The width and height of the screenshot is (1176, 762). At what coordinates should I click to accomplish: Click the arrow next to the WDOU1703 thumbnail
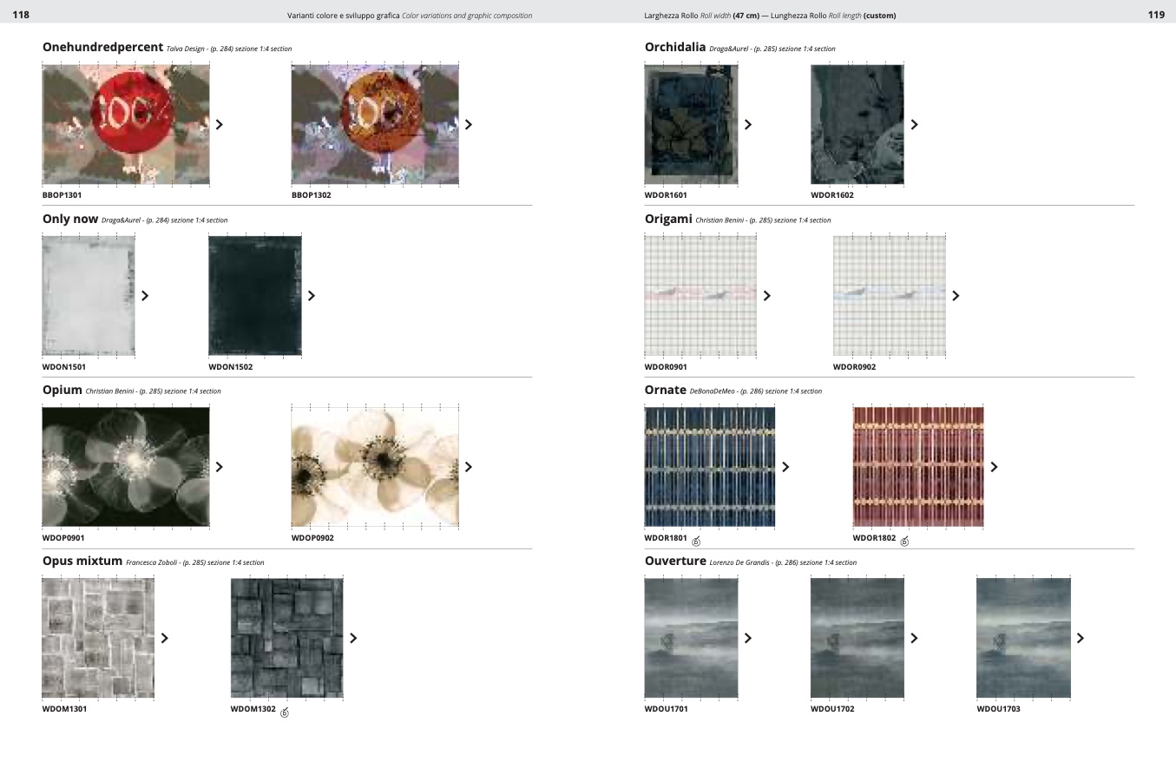[1081, 638]
